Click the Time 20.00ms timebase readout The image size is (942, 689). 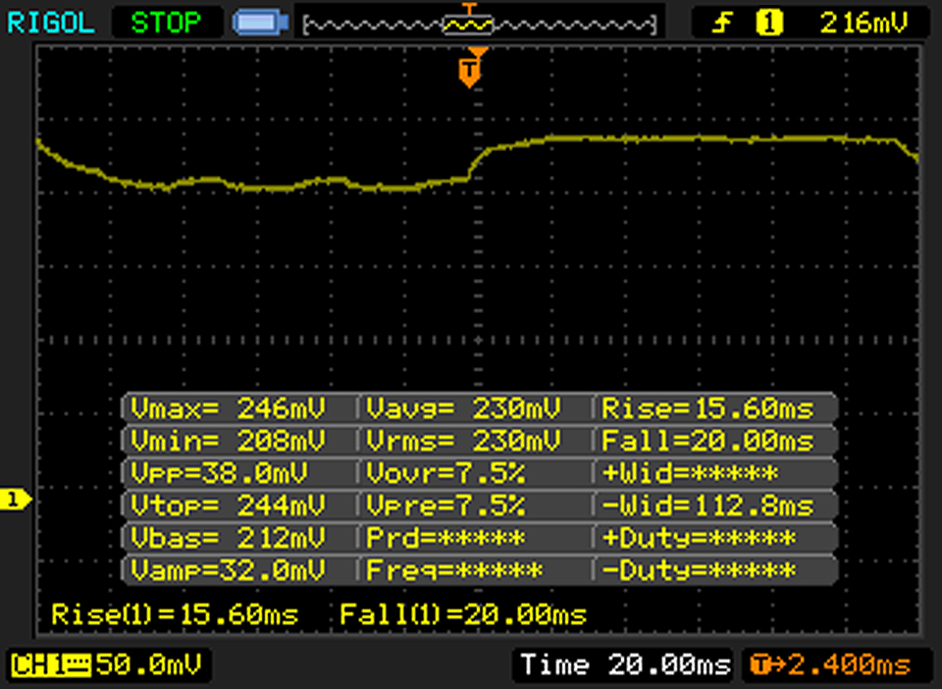click(625, 665)
